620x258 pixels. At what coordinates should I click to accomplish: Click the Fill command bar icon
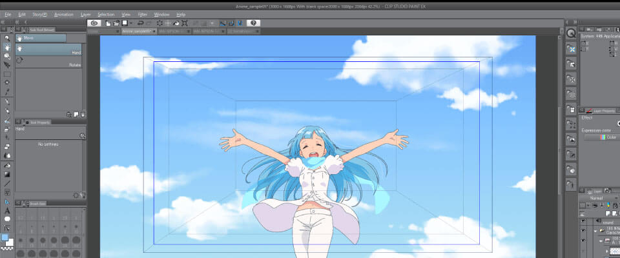176,23
